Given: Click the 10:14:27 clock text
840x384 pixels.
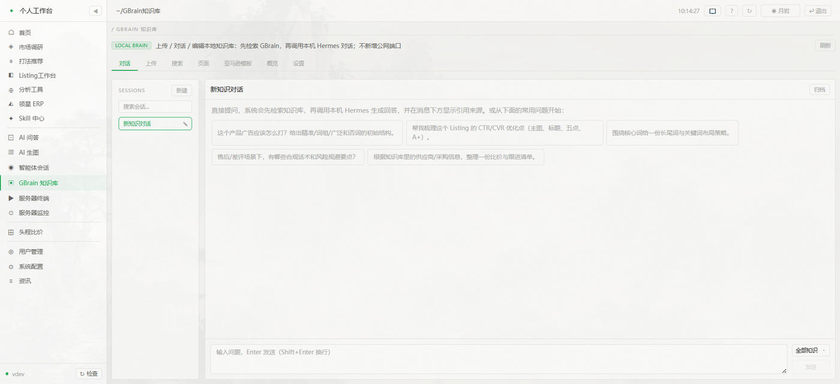Looking at the screenshot, I should (689, 11).
